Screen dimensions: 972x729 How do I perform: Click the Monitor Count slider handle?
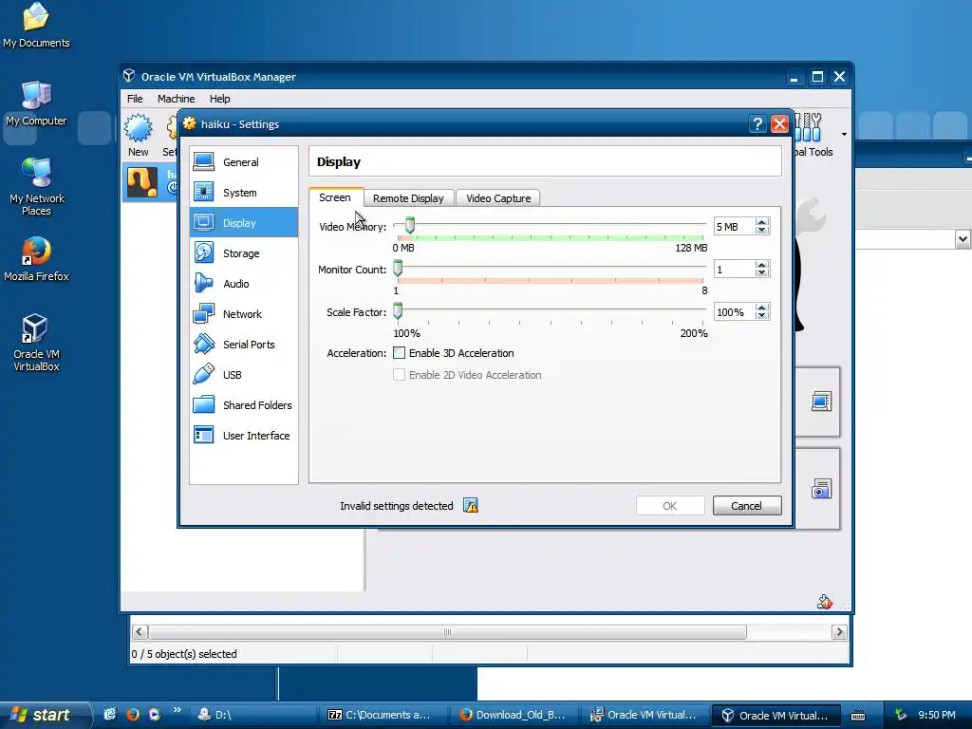(x=398, y=269)
